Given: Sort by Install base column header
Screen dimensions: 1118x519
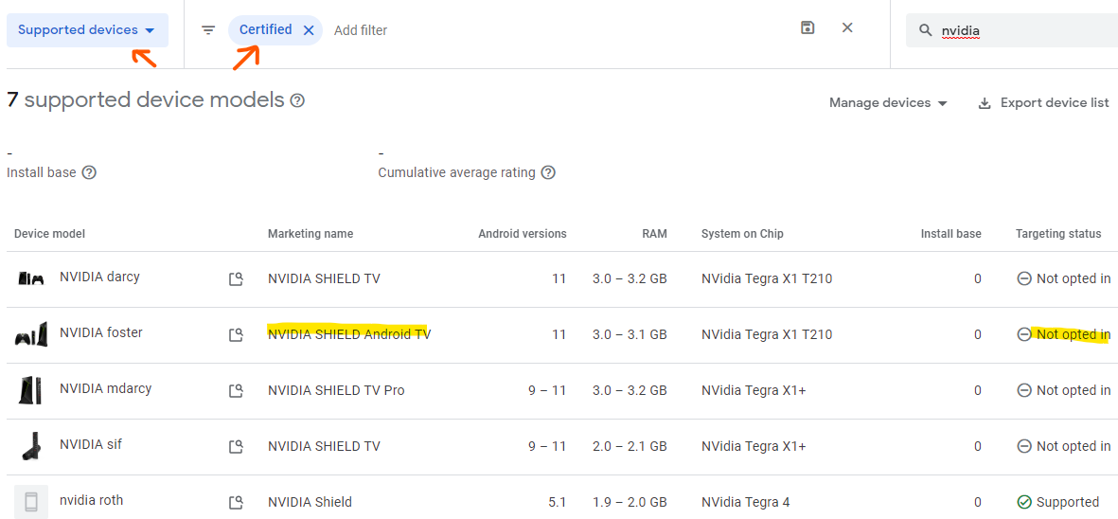Looking at the screenshot, I should (x=950, y=234).
